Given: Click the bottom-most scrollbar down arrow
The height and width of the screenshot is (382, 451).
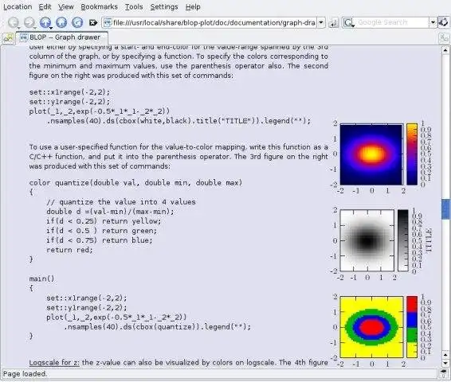Looking at the screenshot, I should (445, 363).
